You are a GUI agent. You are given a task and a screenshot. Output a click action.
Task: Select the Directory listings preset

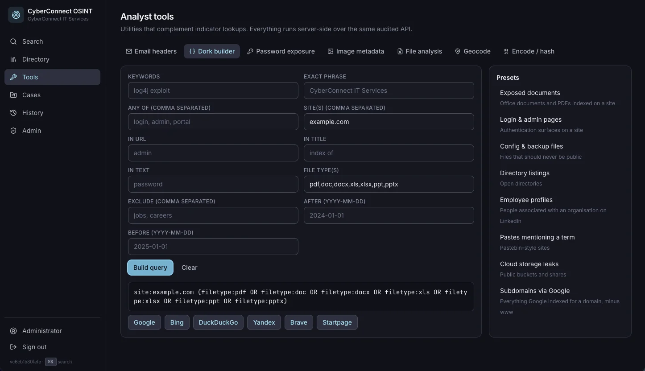click(x=560, y=178)
